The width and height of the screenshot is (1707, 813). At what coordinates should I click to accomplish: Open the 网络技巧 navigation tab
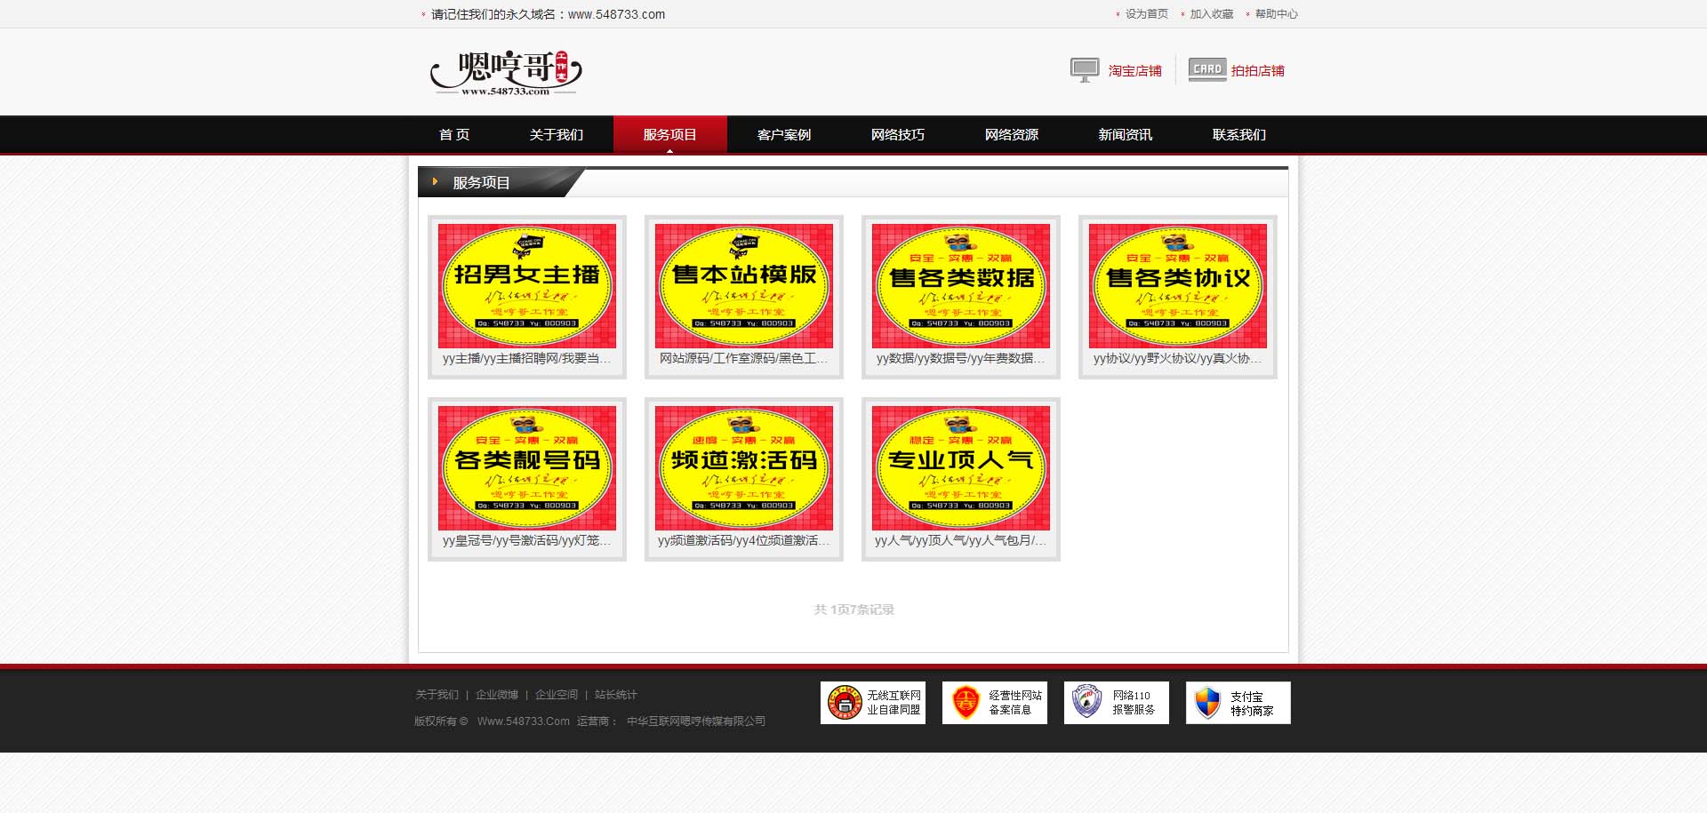pos(898,135)
